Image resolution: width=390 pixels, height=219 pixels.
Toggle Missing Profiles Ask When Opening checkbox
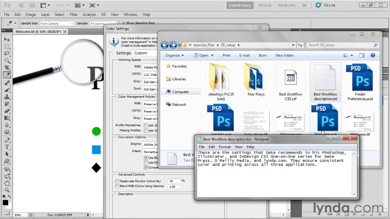[146, 130]
